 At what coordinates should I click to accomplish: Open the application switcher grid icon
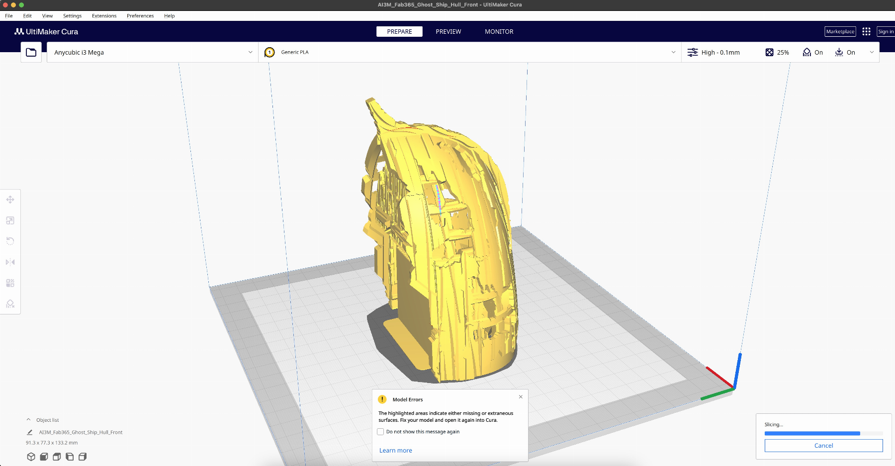tap(866, 31)
